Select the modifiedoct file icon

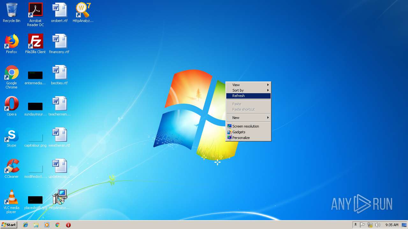(35, 171)
